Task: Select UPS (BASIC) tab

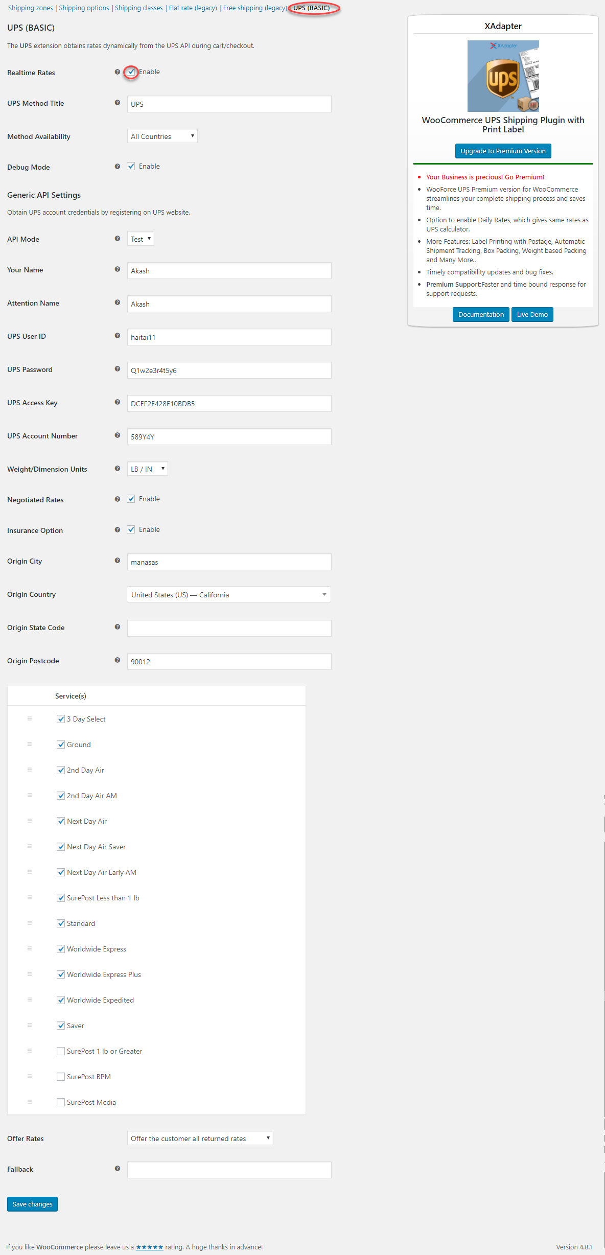Action: click(312, 8)
